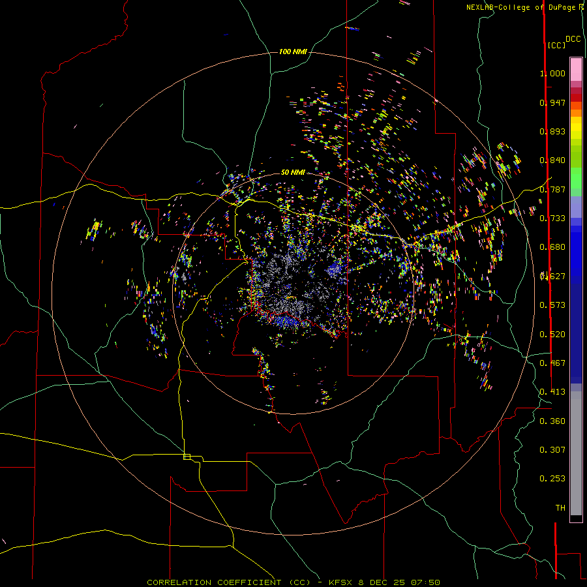Click the 100 NMI range ring label
The image size is (587, 587).
pyautogui.click(x=293, y=52)
